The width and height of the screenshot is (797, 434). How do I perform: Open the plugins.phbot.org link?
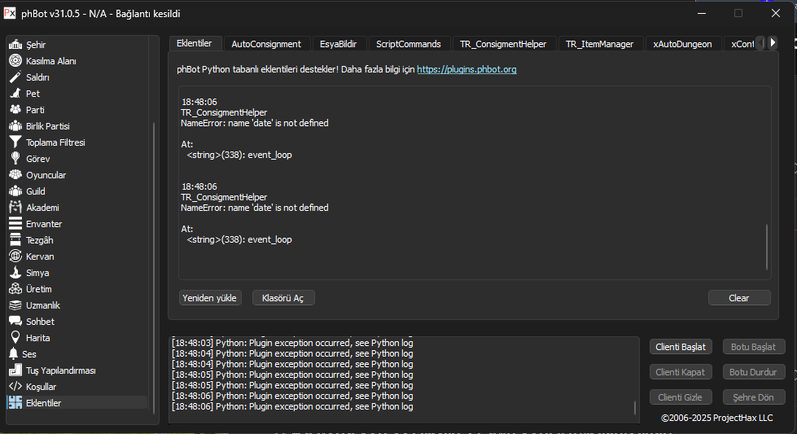[x=466, y=70]
